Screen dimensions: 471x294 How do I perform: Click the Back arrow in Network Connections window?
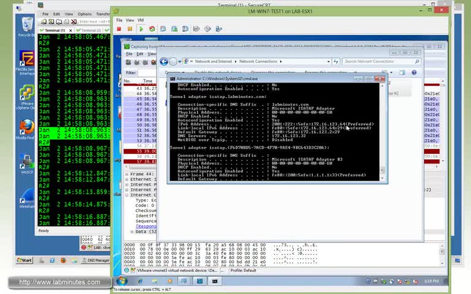[x=164, y=61]
